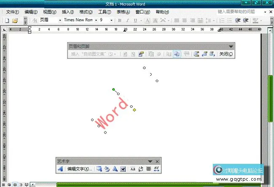Open the 视图(V) menu

coord(50,12)
